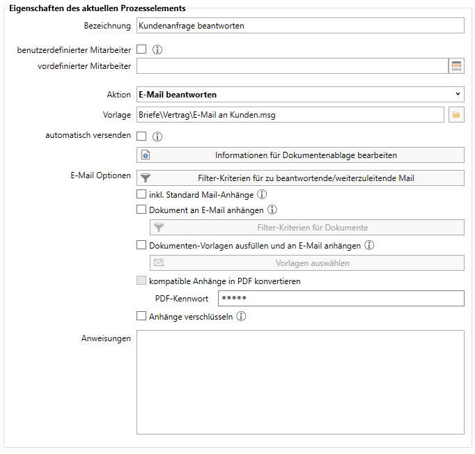The width and height of the screenshot is (475, 454).
Task: Browse folder icon for Vorlage file
Action: (x=456, y=114)
